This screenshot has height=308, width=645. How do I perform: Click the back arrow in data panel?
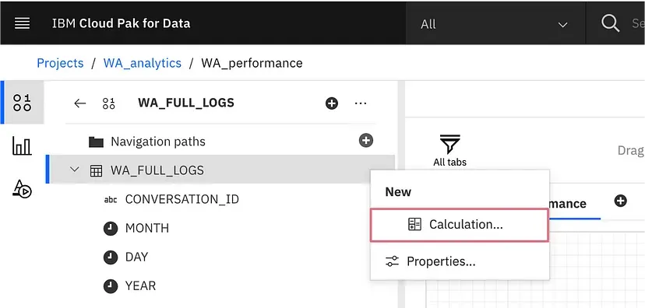click(79, 103)
